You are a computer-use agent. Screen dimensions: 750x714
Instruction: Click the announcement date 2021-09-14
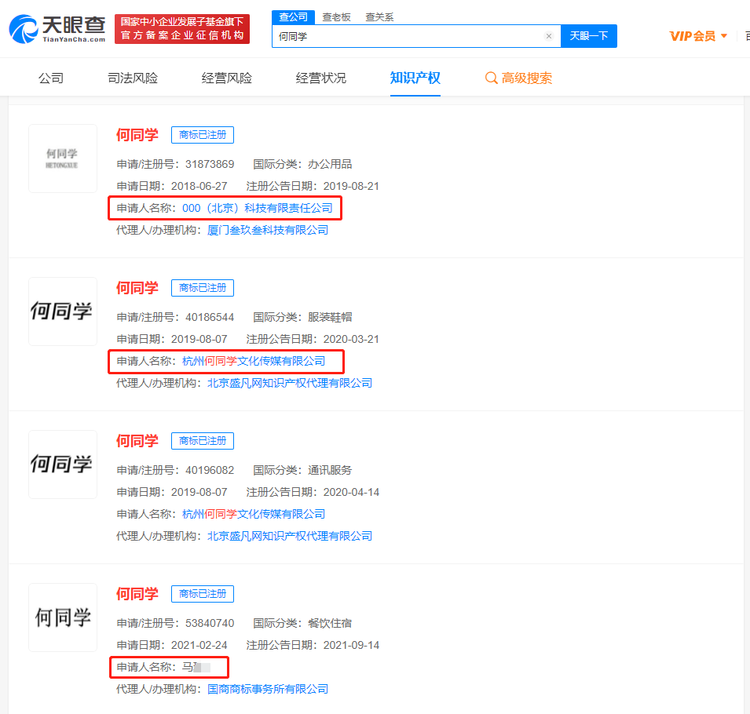pyautogui.click(x=351, y=645)
